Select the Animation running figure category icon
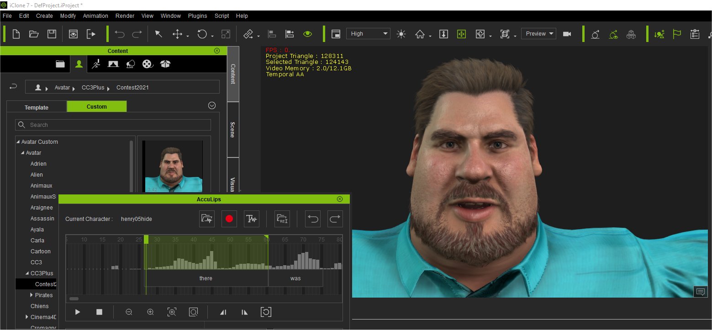Screen dimensions: 712x330 point(95,64)
